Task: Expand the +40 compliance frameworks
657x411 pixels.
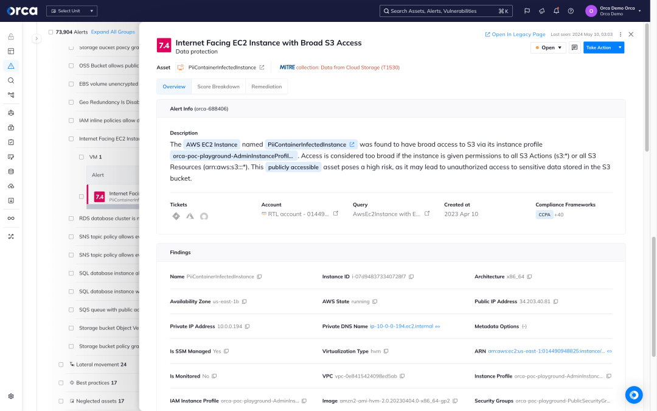Action: [559, 215]
